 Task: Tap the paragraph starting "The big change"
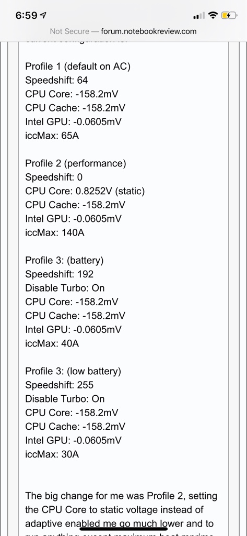click(121, 513)
